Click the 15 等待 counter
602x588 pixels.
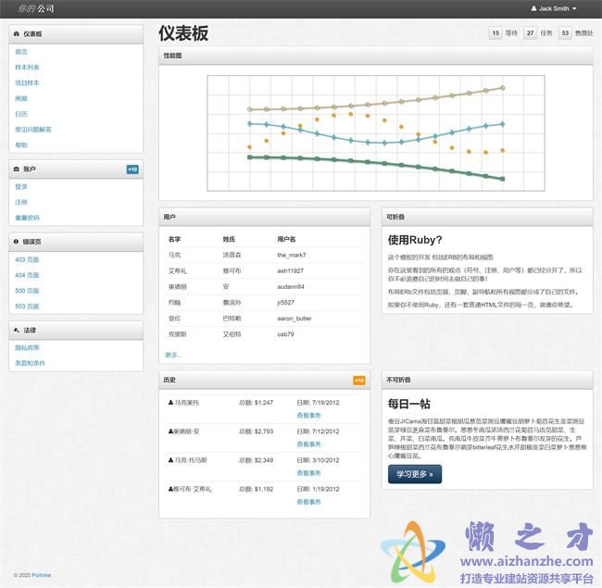point(503,33)
